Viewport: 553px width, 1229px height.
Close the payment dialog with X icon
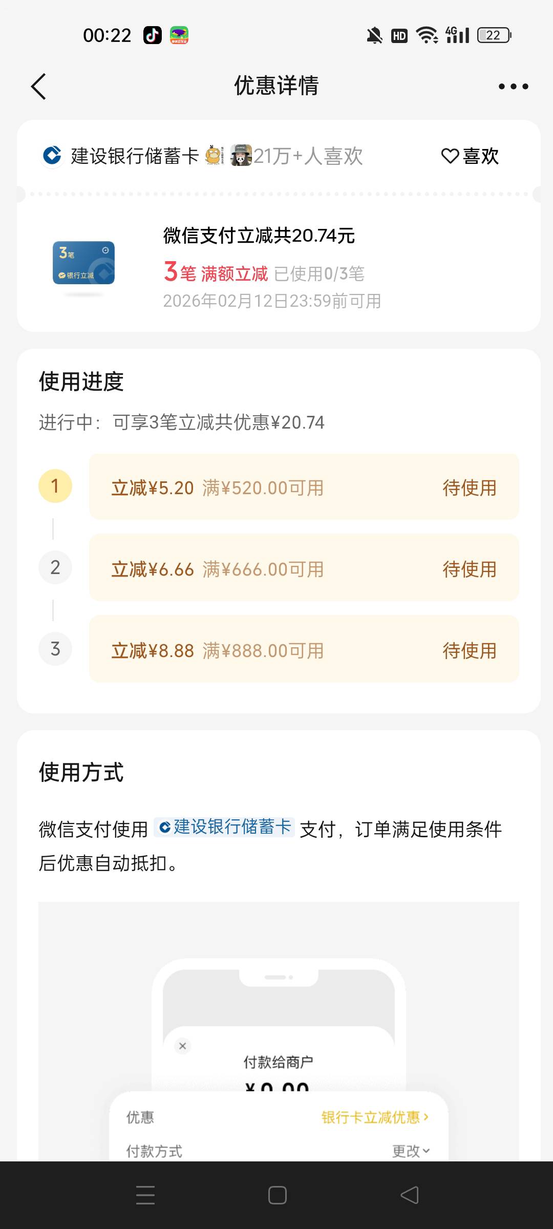pos(183,1046)
